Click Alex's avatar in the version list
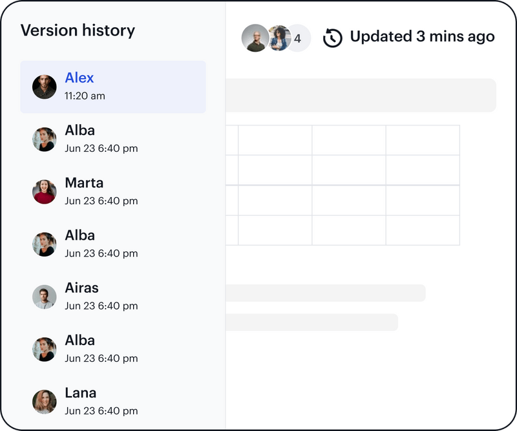The image size is (517, 431). point(45,87)
